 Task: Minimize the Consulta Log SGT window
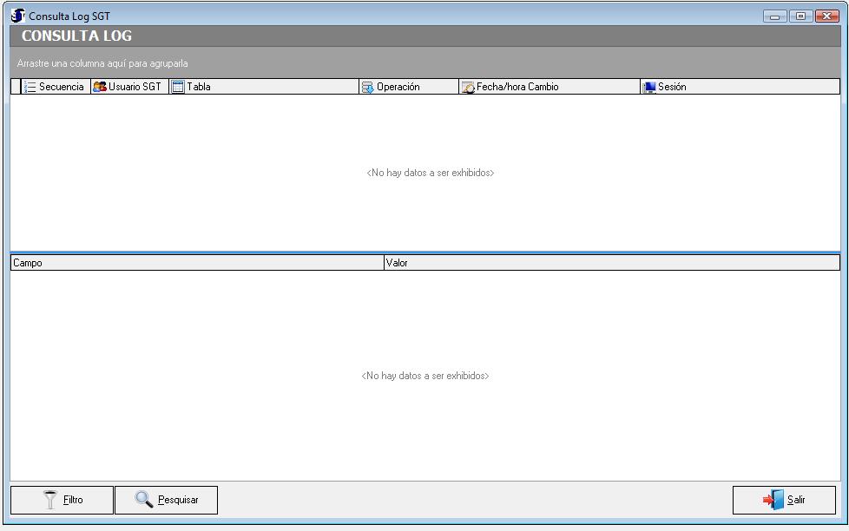(x=775, y=16)
